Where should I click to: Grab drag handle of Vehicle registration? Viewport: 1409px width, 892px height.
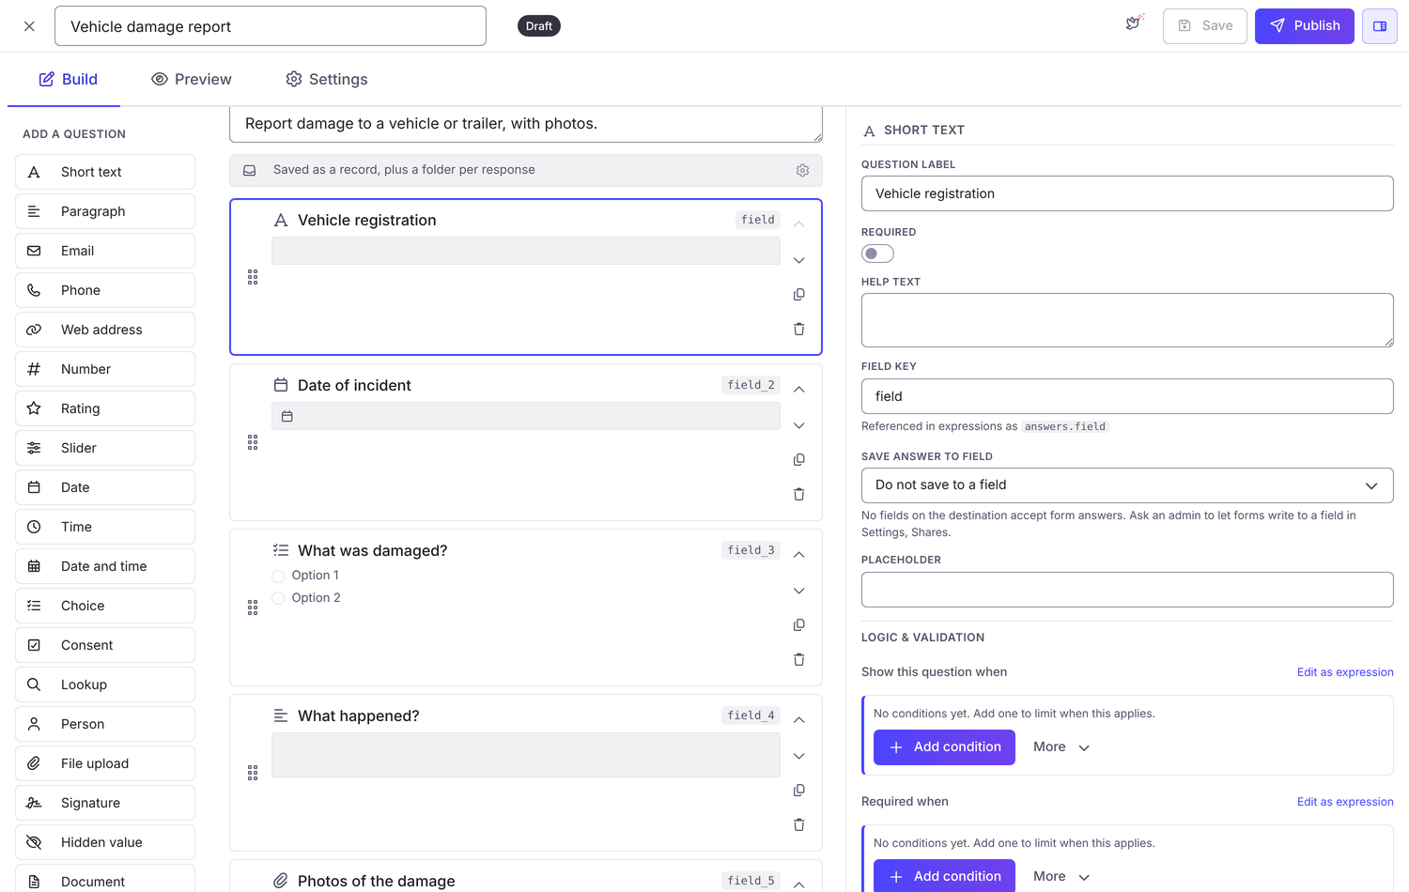point(253,277)
